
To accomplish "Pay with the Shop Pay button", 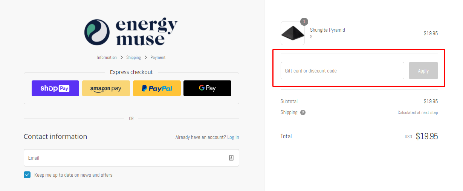I will click(x=55, y=88).
